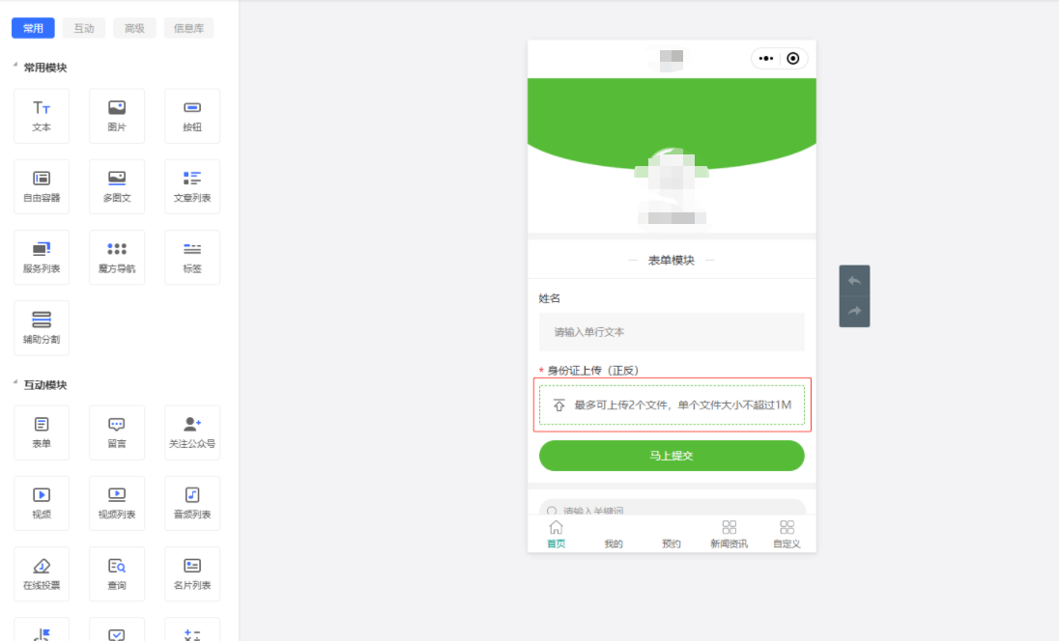
Task: Select the 关注公众号 module
Action: click(192, 432)
